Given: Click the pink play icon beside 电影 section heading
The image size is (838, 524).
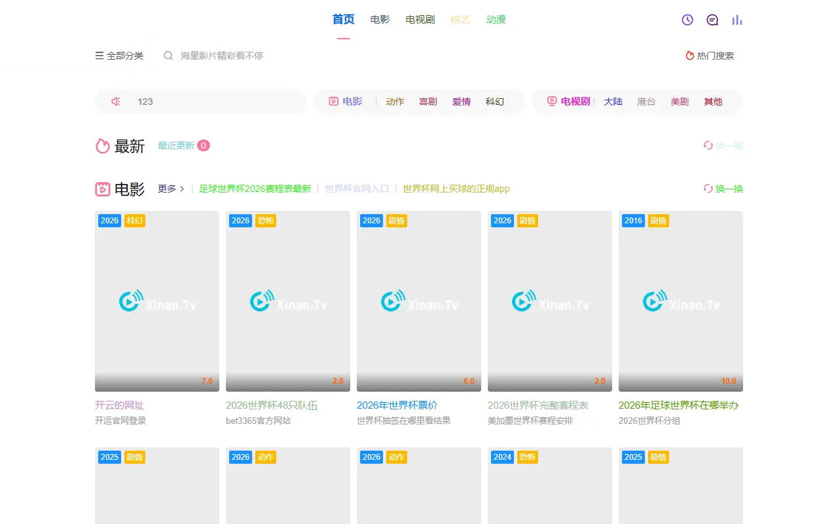Looking at the screenshot, I should tap(103, 189).
